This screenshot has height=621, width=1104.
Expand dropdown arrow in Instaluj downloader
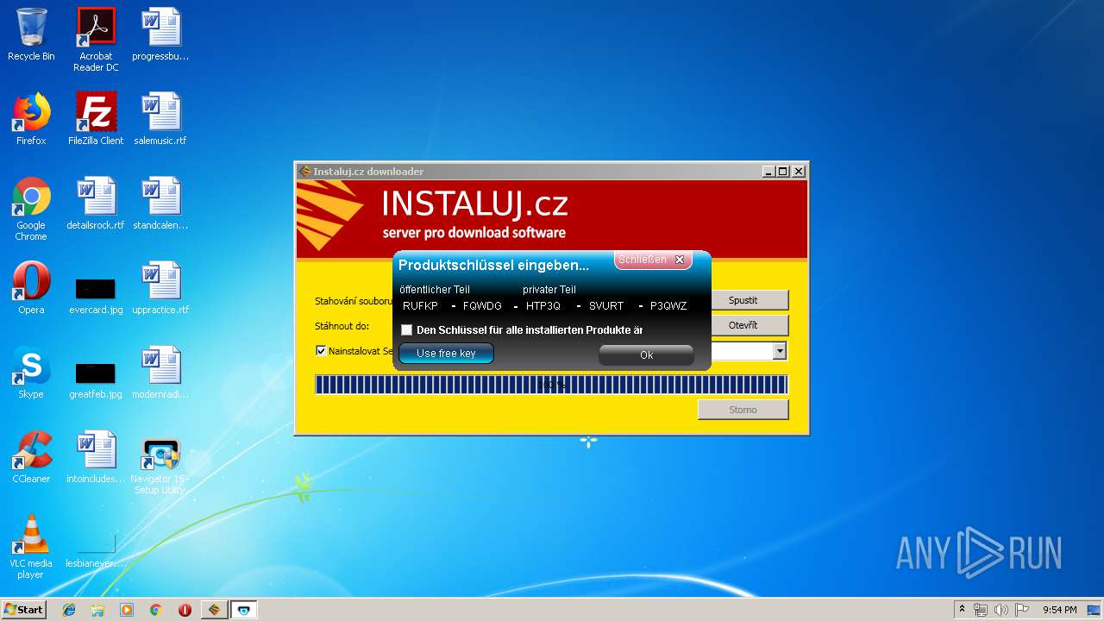(780, 351)
